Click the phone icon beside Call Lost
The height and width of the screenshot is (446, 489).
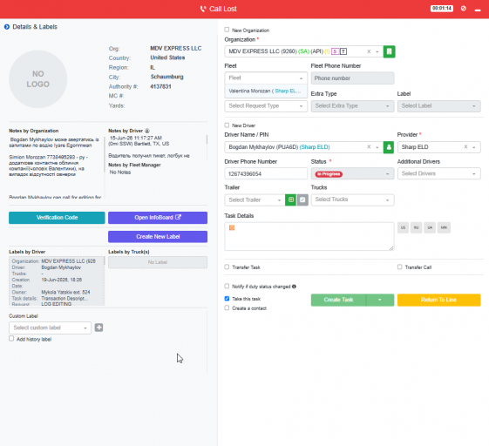pos(203,9)
